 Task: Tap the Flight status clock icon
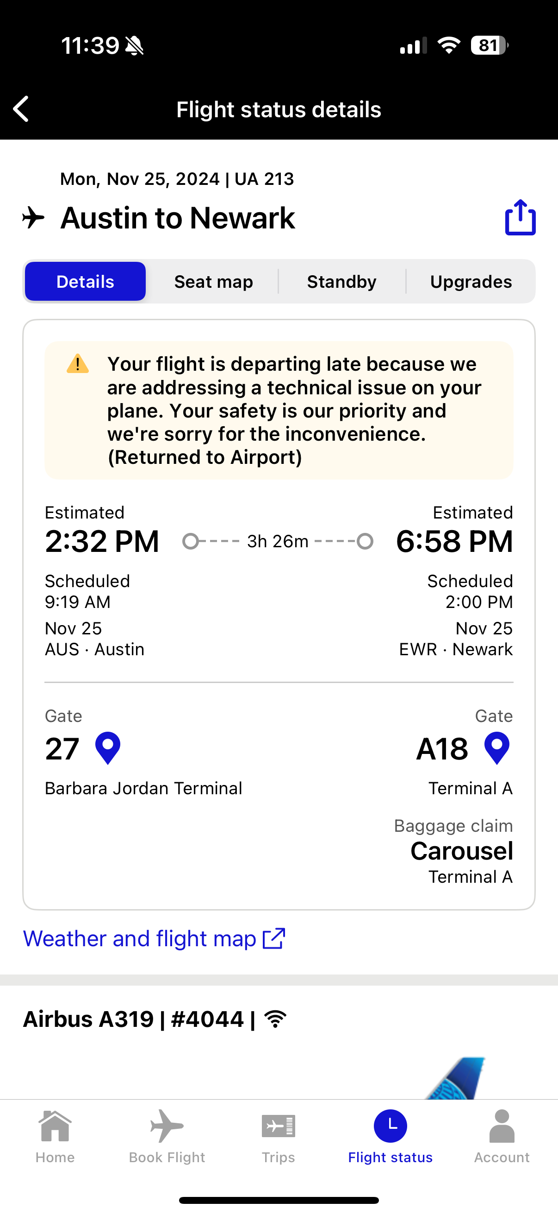point(390,1126)
